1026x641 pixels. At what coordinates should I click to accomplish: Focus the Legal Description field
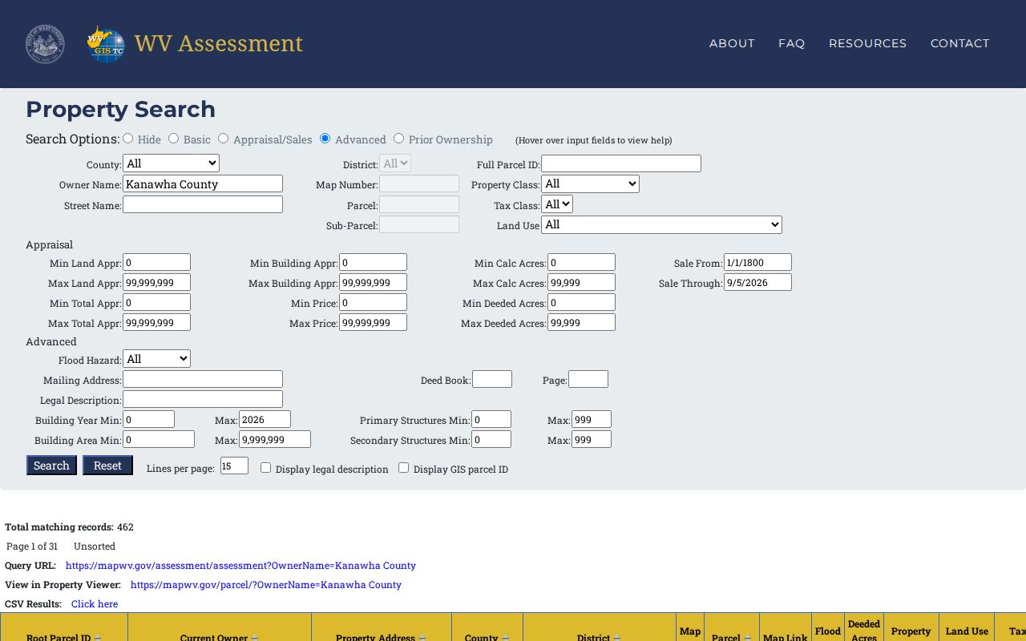203,399
